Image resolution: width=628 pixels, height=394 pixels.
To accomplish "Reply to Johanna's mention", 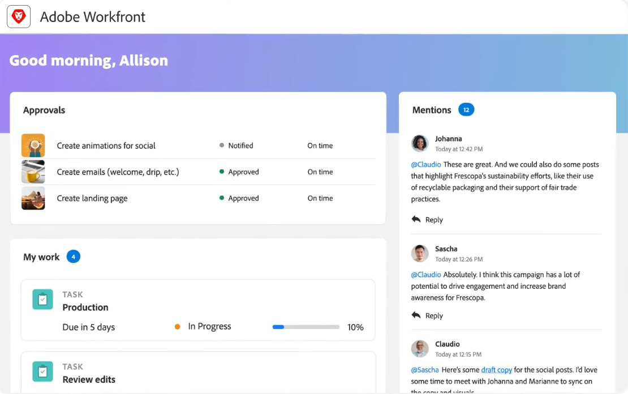I will tap(427, 220).
